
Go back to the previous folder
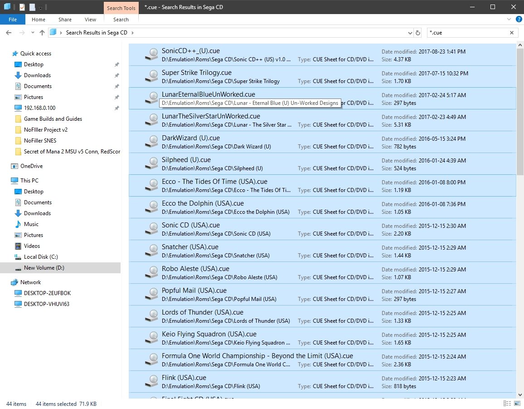coord(9,33)
